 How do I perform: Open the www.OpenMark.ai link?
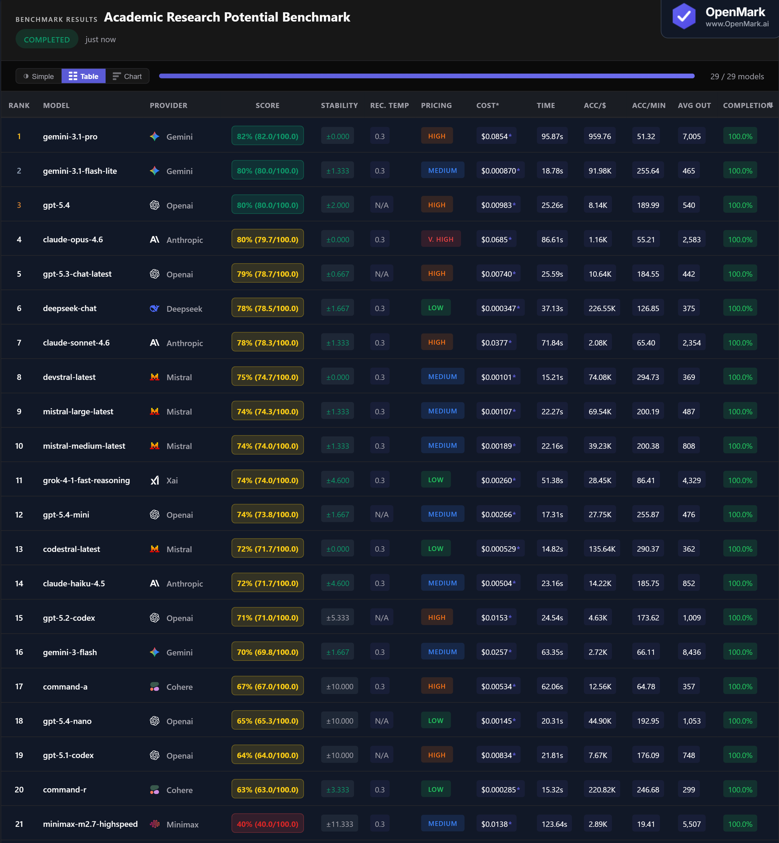click(737, 24)
